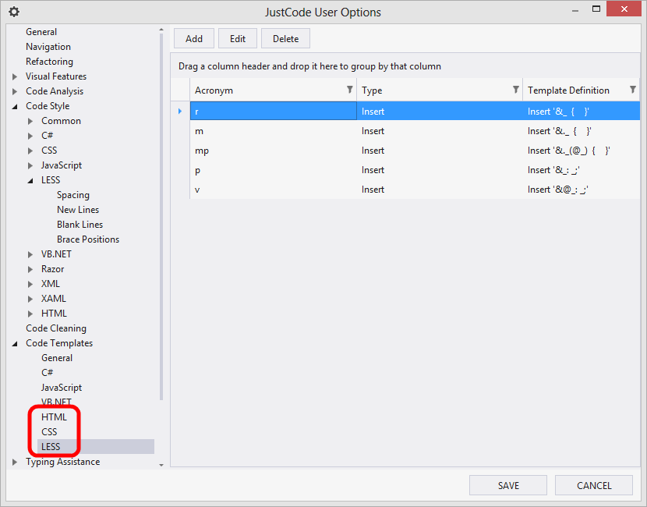Viewport: 647px width, 507px height.
Task: Collapse the LESS node under Code Style
Action: (x=30, y=181)
